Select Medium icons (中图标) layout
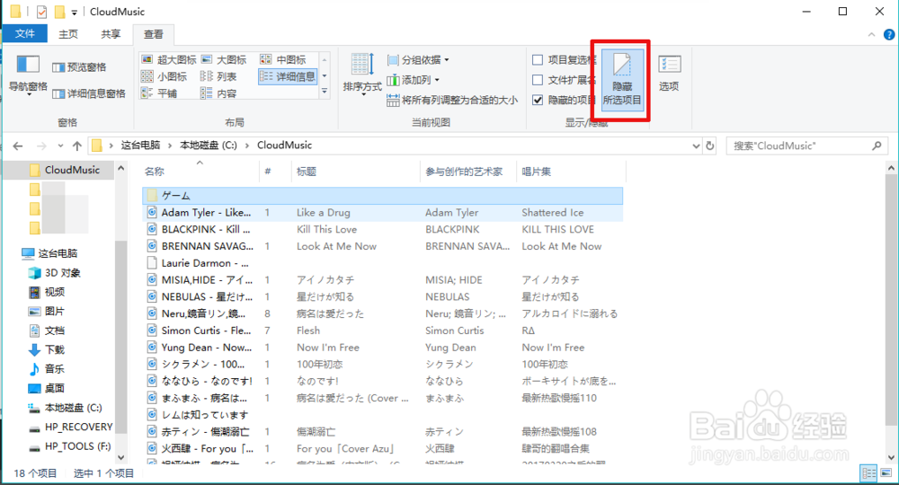Screen dimensions: 899x485 pos(283,59)
